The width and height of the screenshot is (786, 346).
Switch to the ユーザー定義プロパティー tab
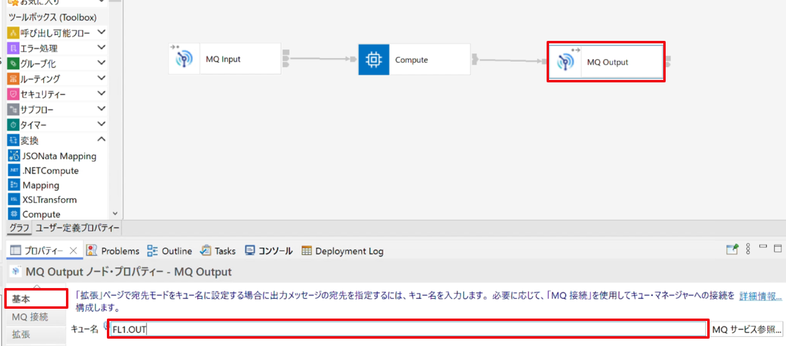click(77, 228)
